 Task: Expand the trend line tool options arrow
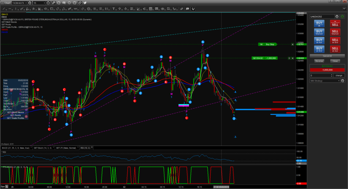[x=6, y=10]
